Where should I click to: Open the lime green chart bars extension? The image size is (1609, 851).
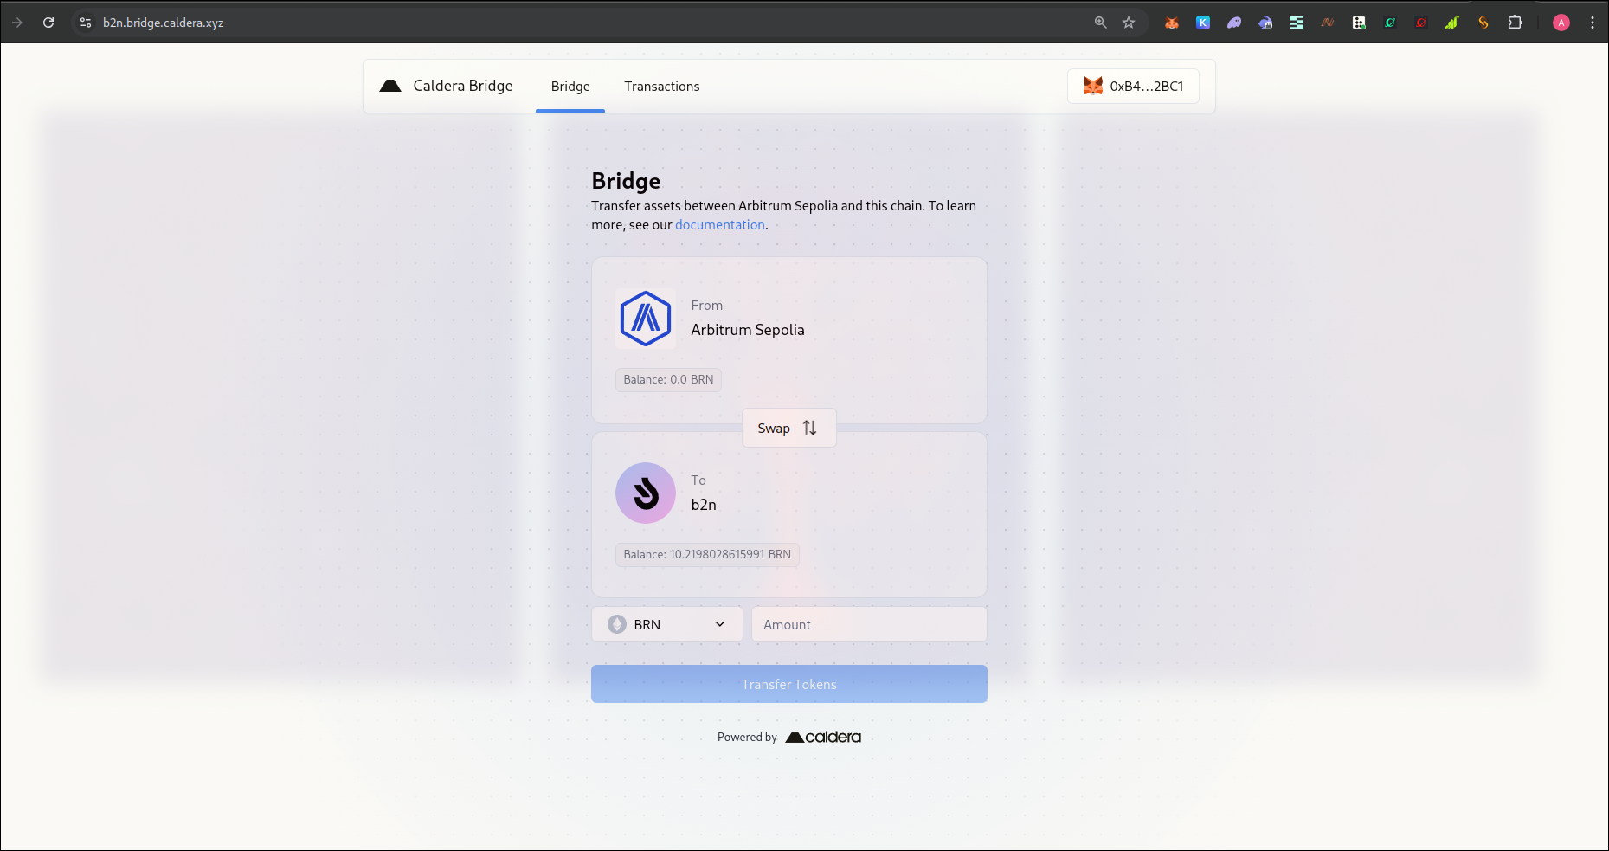point(1452,23)
